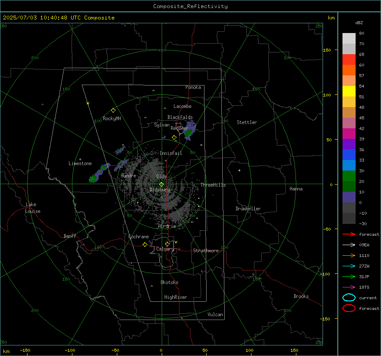381x356 pixels.
Task: Click the cyan current ellipse icon
Action: (x=349, y=298)
